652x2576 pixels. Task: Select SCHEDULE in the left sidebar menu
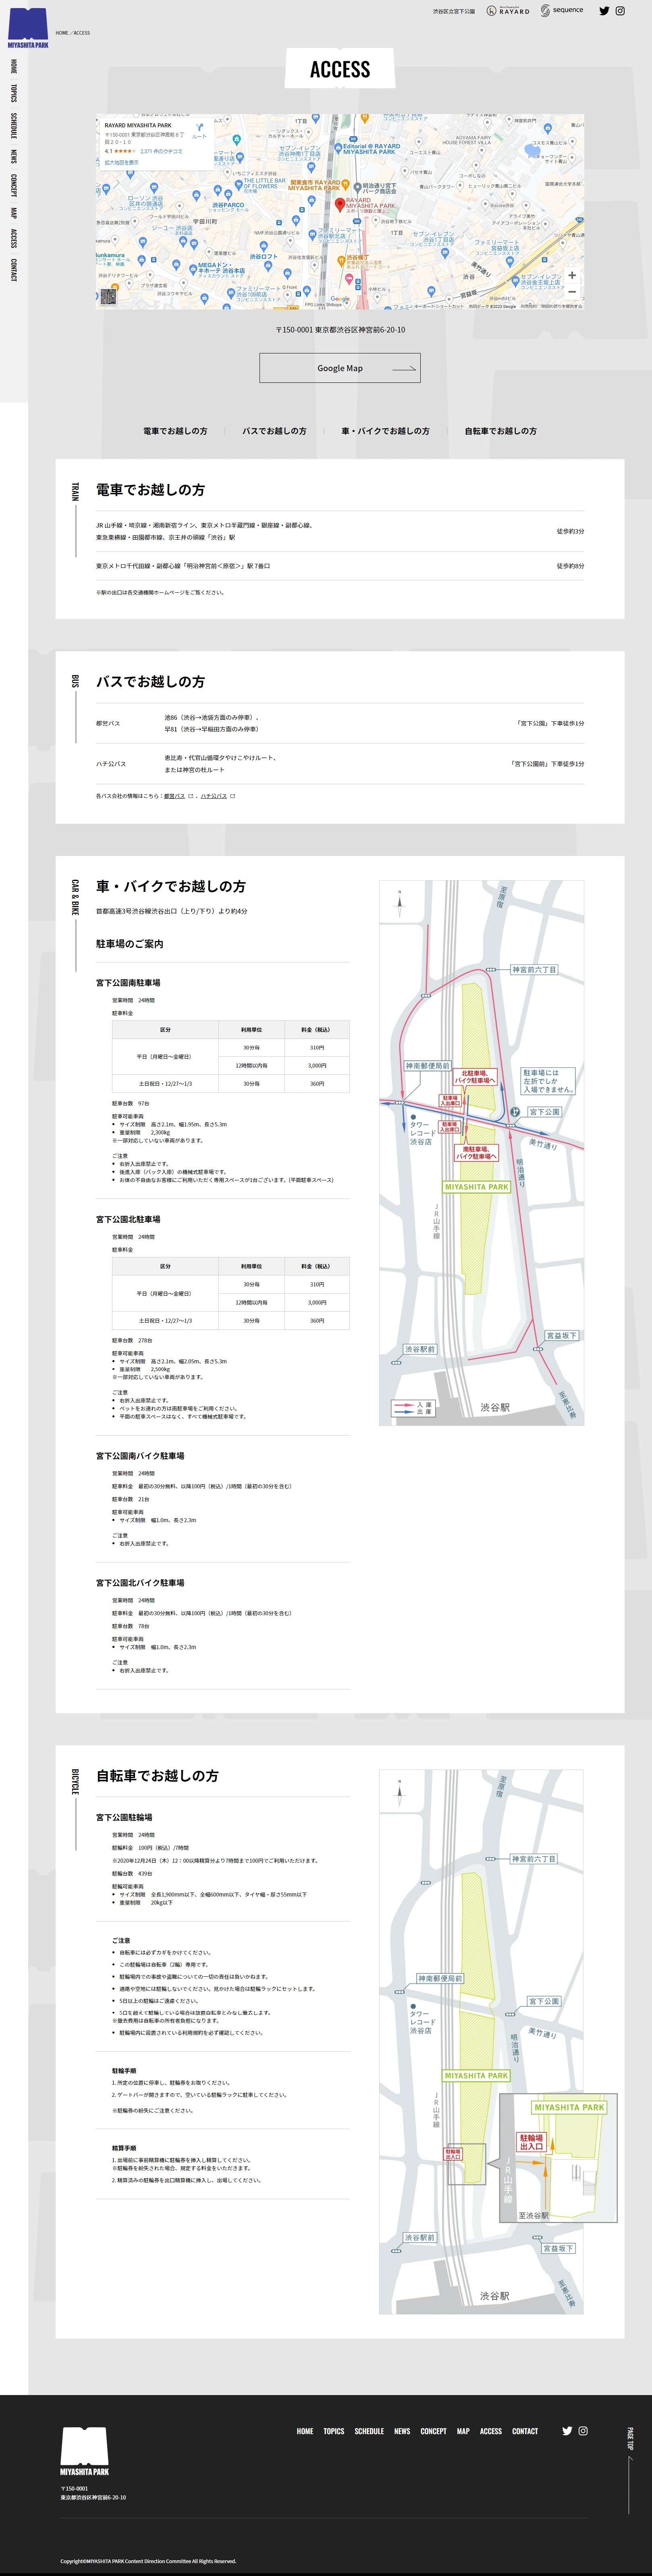(x=14, y=126)
